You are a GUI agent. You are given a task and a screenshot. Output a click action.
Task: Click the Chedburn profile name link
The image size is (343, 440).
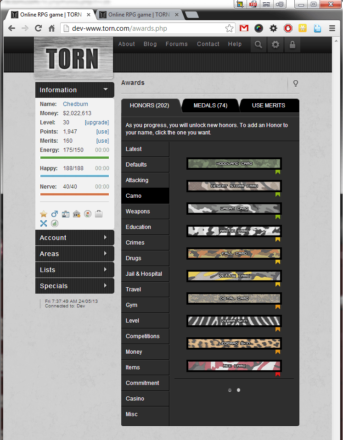click(x=75, y=104)
